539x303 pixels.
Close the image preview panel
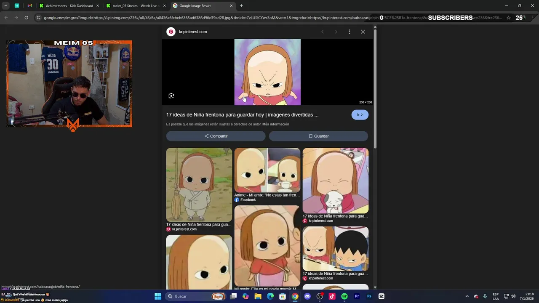(363, 32)
